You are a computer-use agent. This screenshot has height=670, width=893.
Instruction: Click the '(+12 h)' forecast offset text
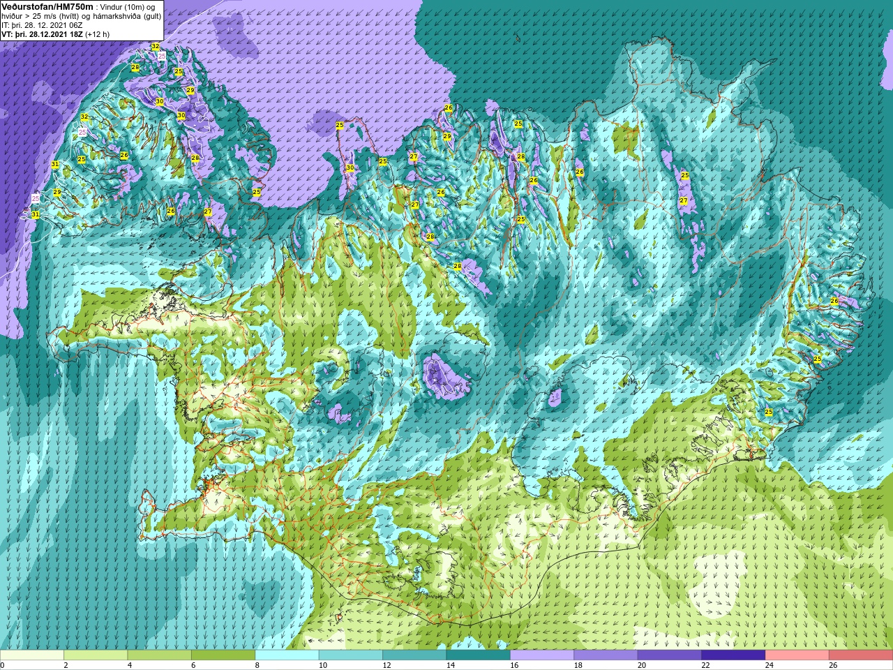[x=97, y=33]
